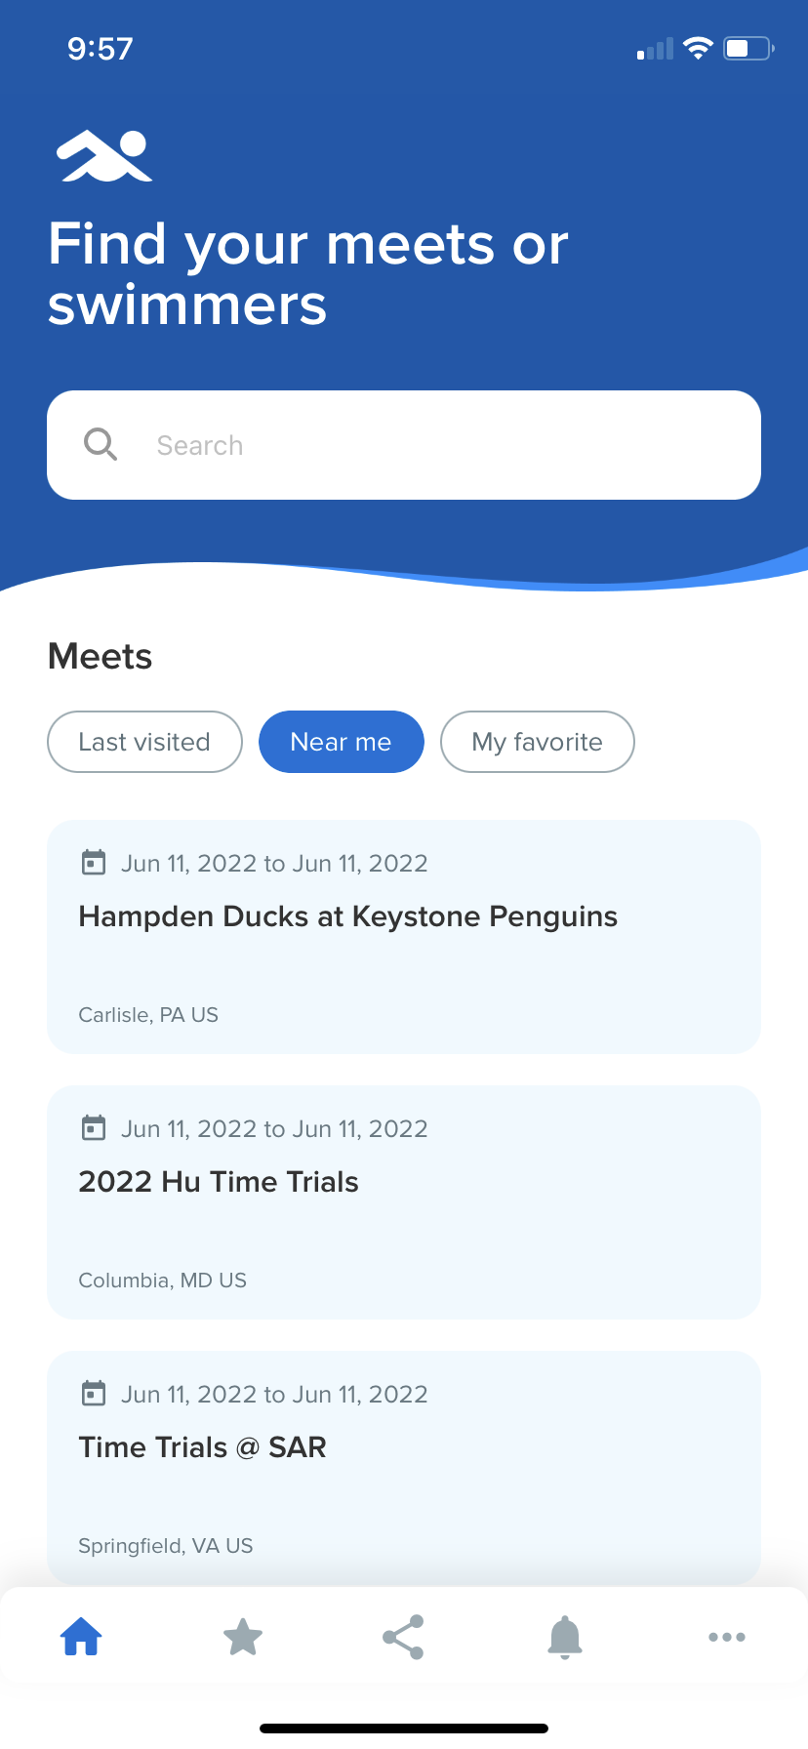Tap the swimmer logo icon
The image size is (808, 1749).
104,156
